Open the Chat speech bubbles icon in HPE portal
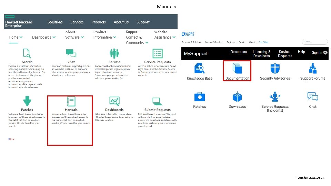This screenshot has height=186, width=331. click(x=71, y=53)
